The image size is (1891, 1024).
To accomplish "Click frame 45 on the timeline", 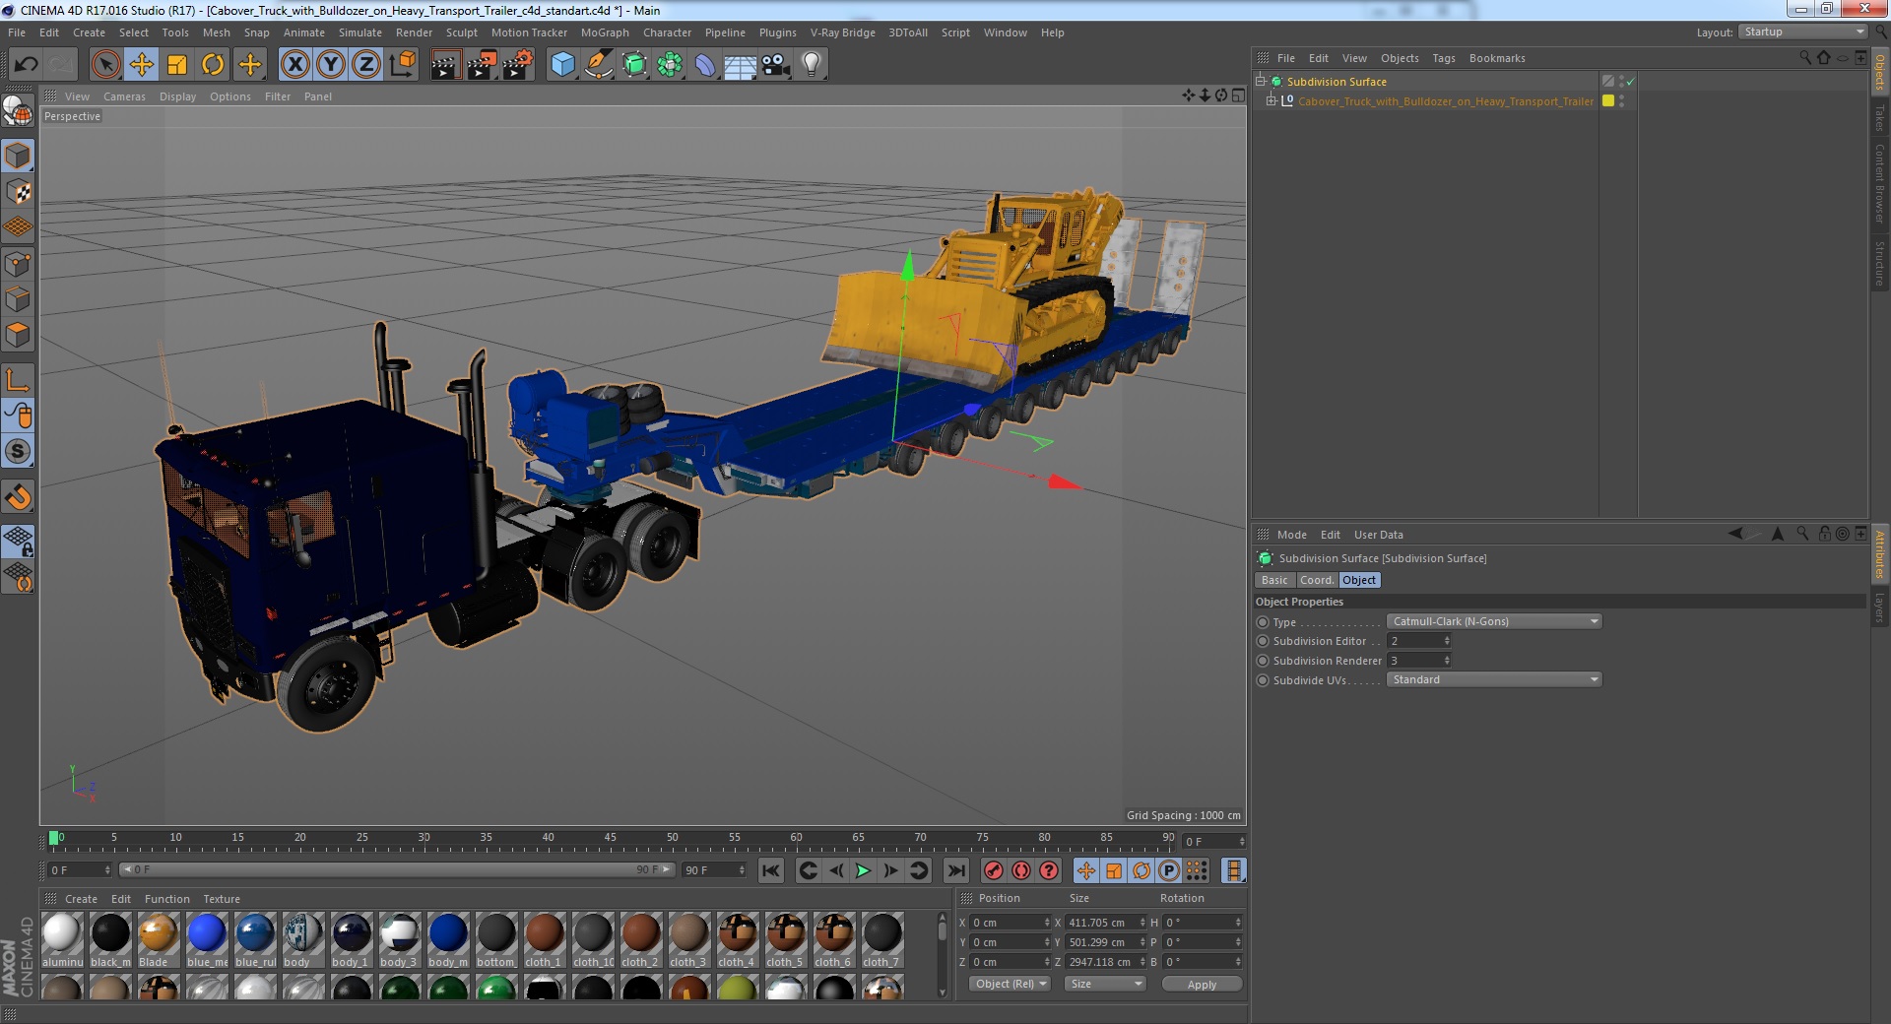I will [610, 840].
